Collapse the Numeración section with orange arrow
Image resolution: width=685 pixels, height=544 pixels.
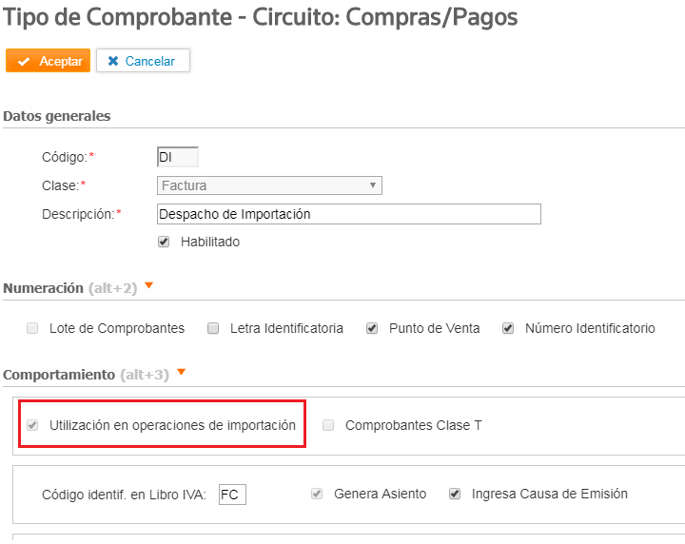[149, 285]
